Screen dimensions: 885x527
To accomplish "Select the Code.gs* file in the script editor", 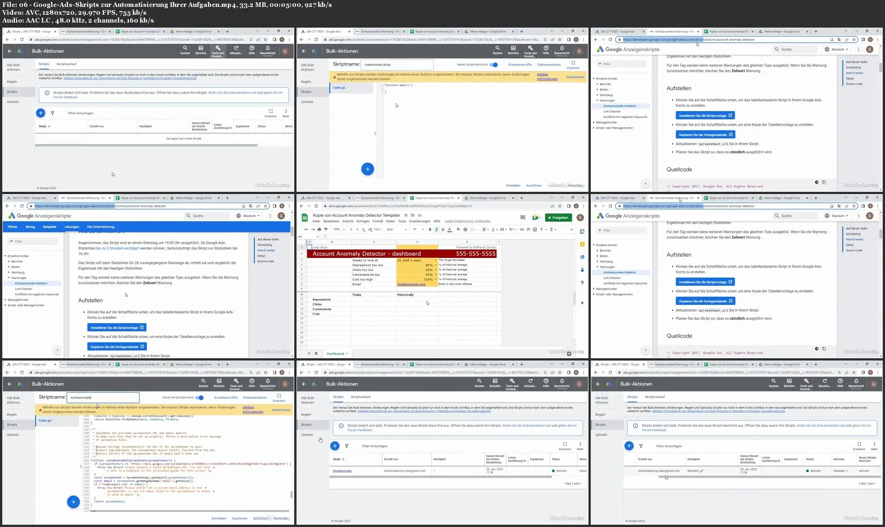I will 45,420.
